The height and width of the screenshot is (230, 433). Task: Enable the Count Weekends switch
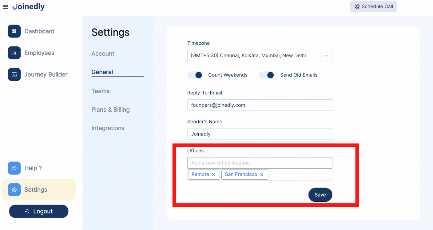[195, 75]
